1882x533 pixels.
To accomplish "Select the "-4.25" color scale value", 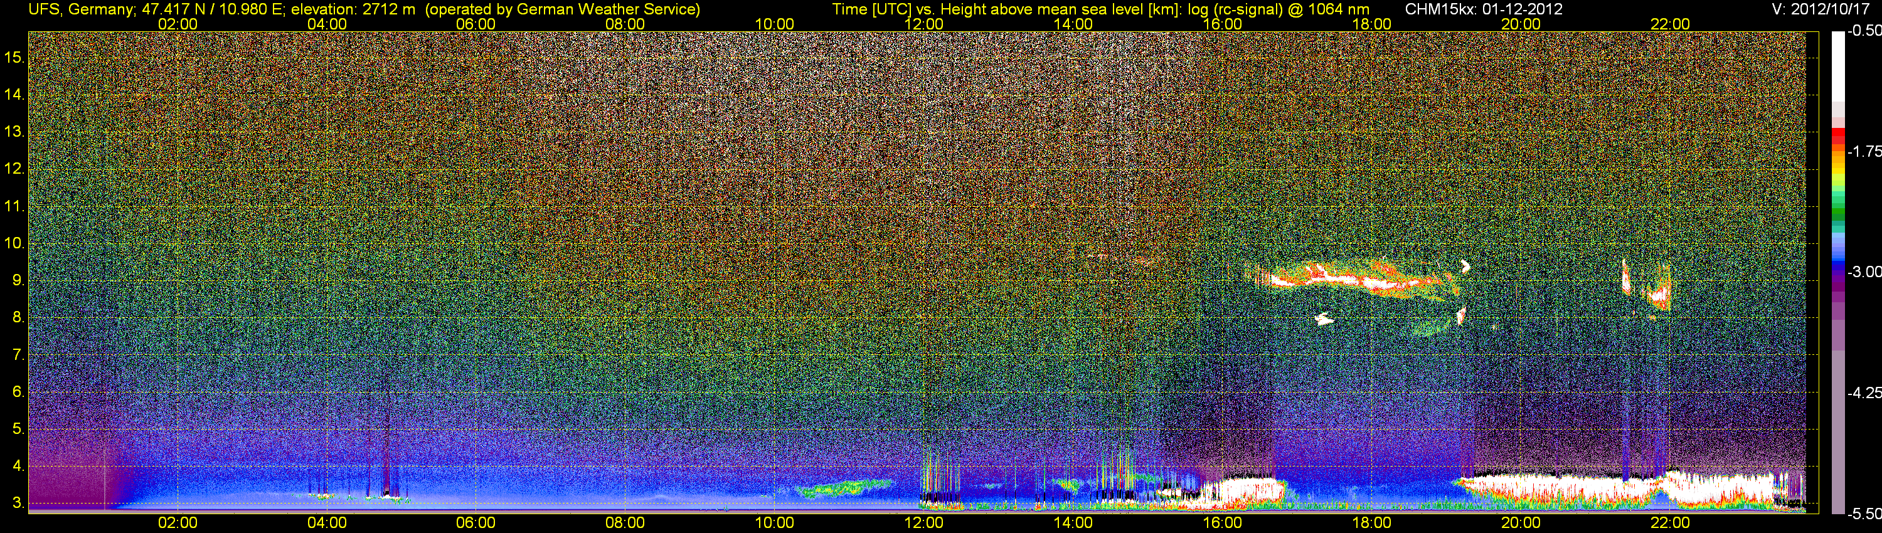I will coord(1864,393).
